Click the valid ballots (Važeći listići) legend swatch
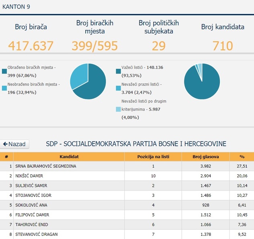 [x=118, y=71]
